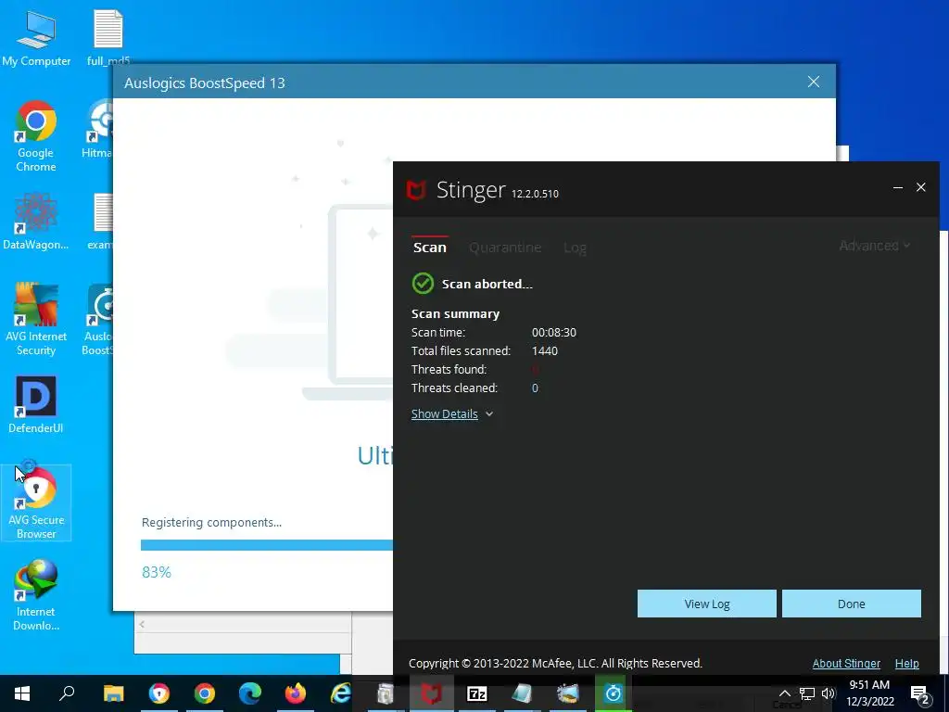Open the network status tray icon
Screen dimensions: 949x712
[x=807, y=693]
